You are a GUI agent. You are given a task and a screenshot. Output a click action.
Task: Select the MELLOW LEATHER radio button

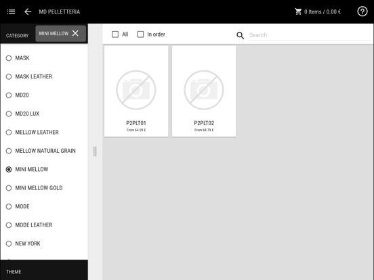[9, 133]
